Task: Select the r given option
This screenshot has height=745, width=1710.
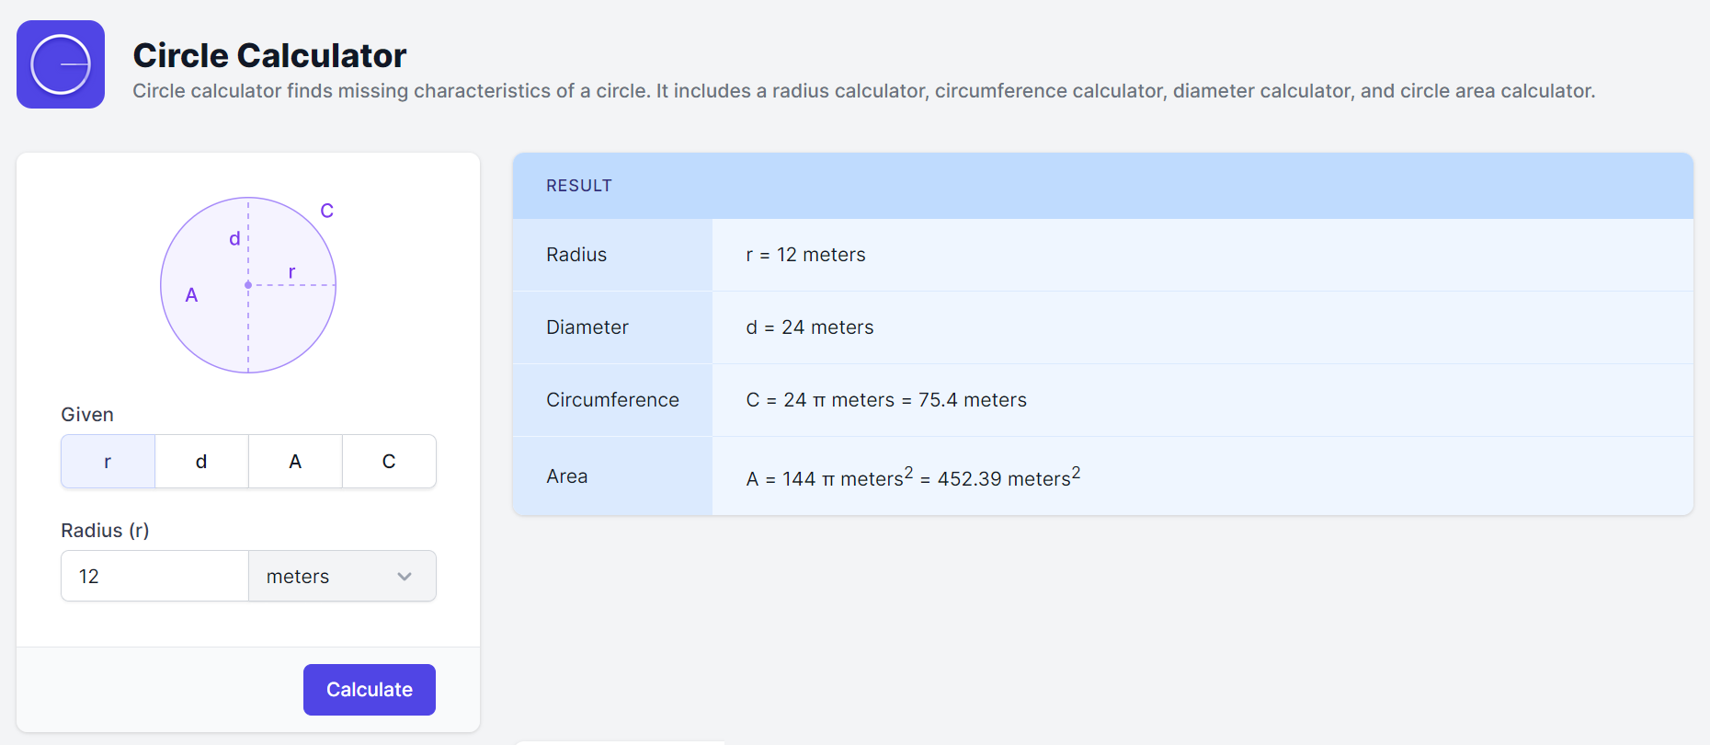Action: [x=108, y=462]
